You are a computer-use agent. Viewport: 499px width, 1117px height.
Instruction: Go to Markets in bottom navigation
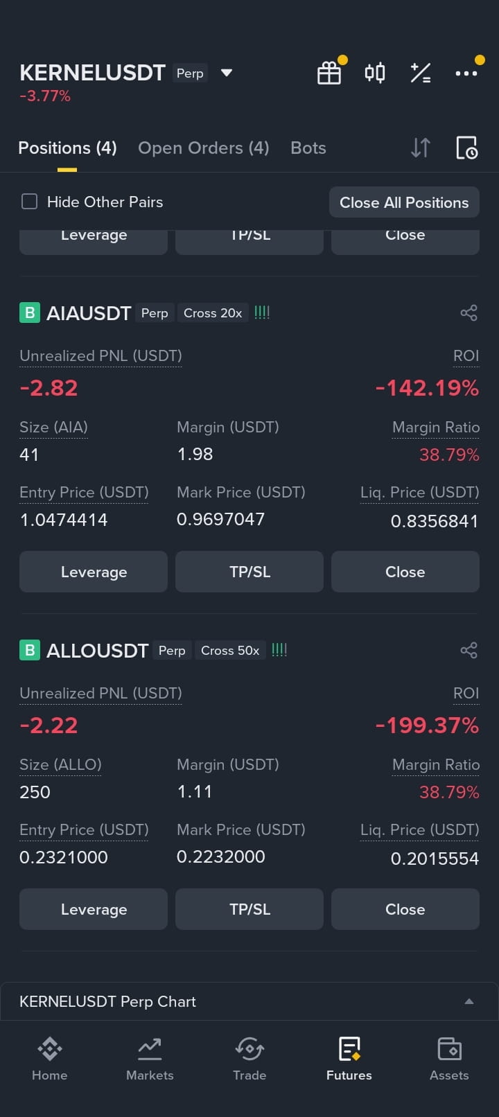point(150,1059)
